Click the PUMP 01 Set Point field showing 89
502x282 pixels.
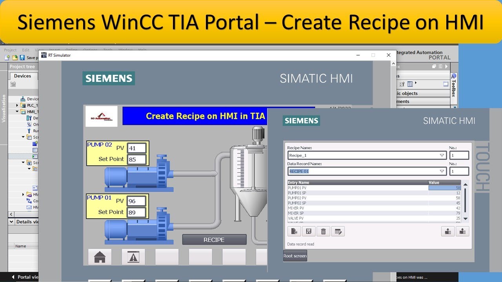[x=136, y=212]
